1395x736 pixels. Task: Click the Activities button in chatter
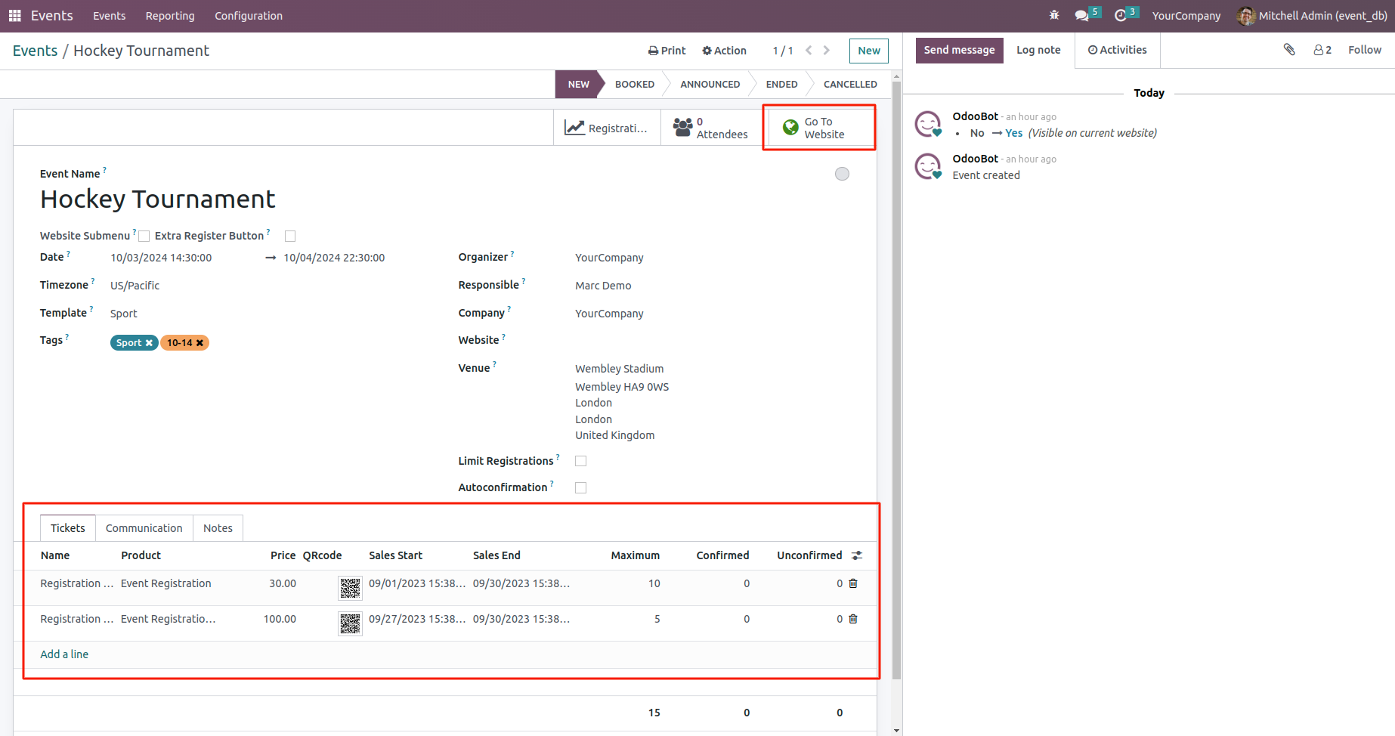click(1118, 51)
